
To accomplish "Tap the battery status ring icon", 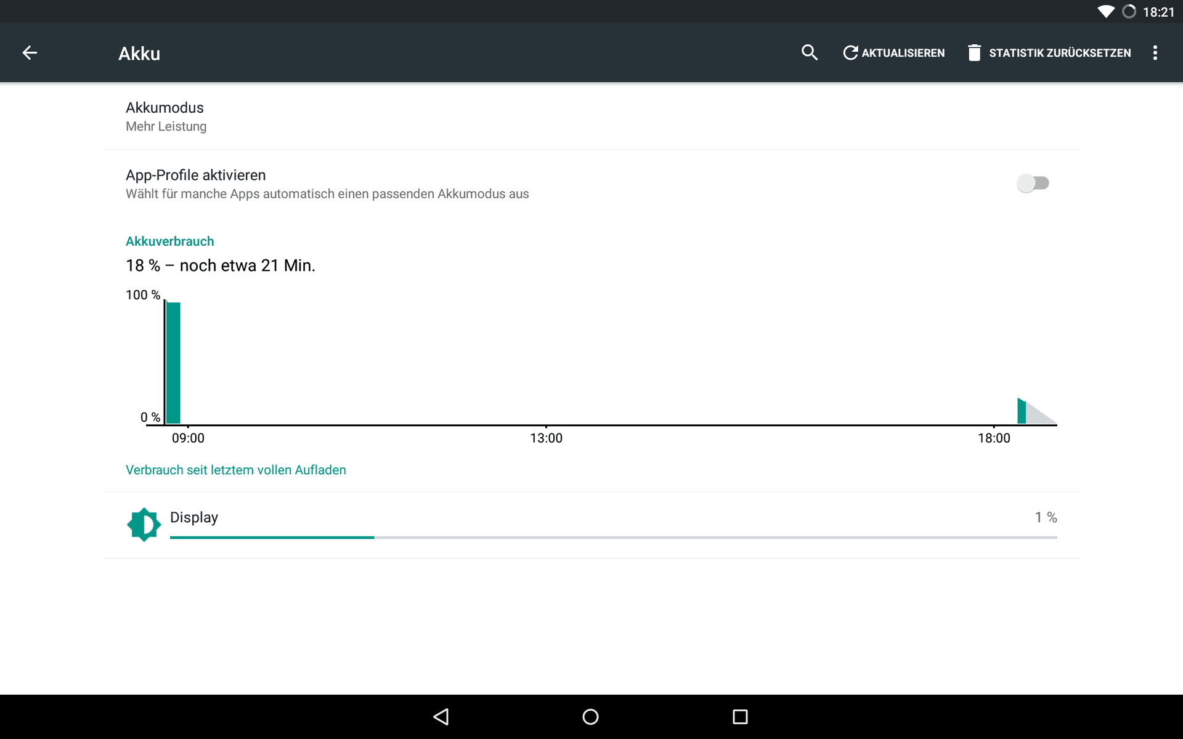I will point(1129,12).
